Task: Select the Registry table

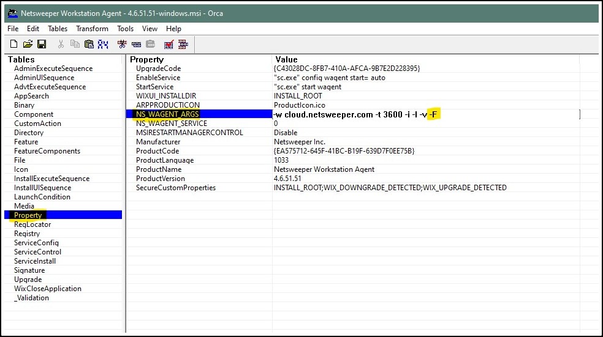Action: [27, 234]
